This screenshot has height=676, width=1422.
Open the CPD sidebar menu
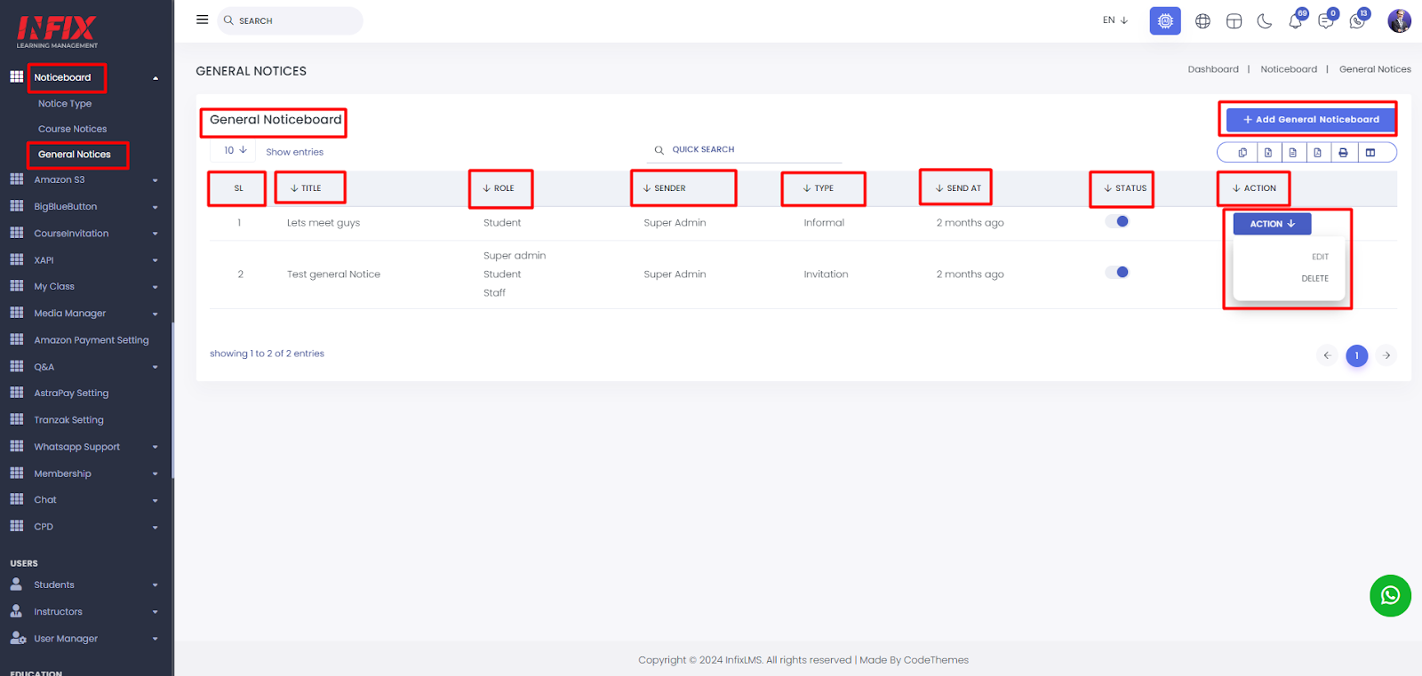point(86,526)
